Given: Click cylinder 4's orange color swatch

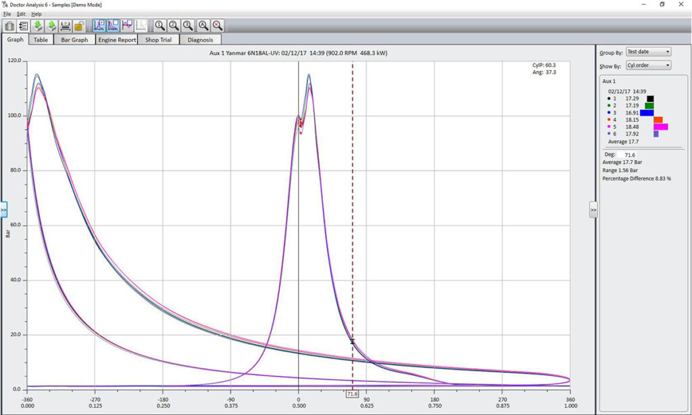Looking at the screenshot, I should pyautogui.click(x=658, y=120).
